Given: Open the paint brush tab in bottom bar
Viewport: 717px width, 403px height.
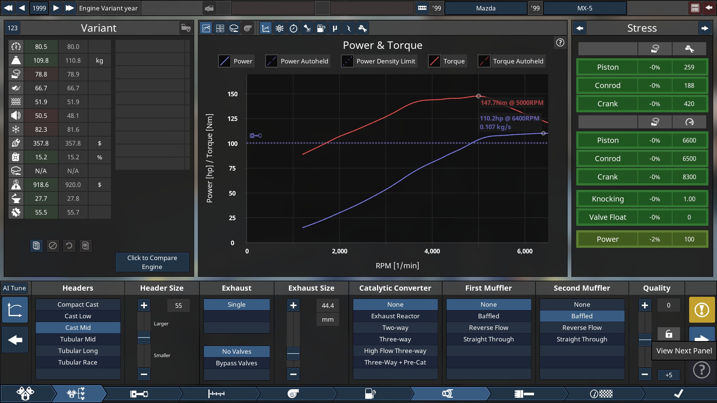Looking at the screenshot, I should 524,394.
